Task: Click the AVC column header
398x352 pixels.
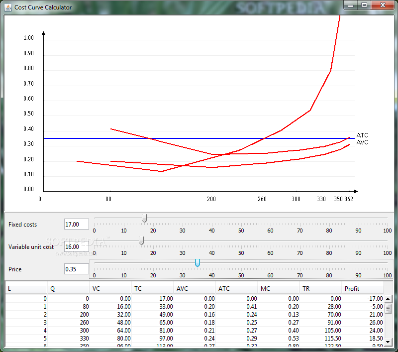Action: [x=195, y=288]
